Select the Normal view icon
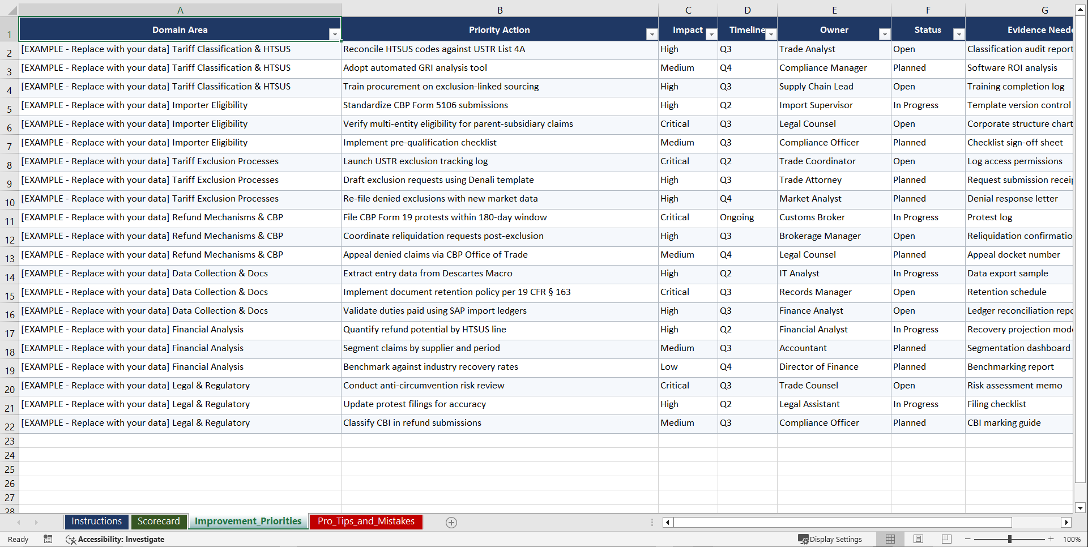The width and height of the screenshot is (1088, 547). pos(890,539)
